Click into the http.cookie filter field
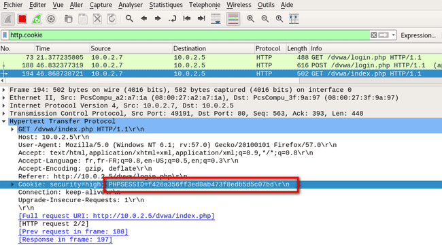This screenshot has height=245, width=442. (x=189, y=35)
